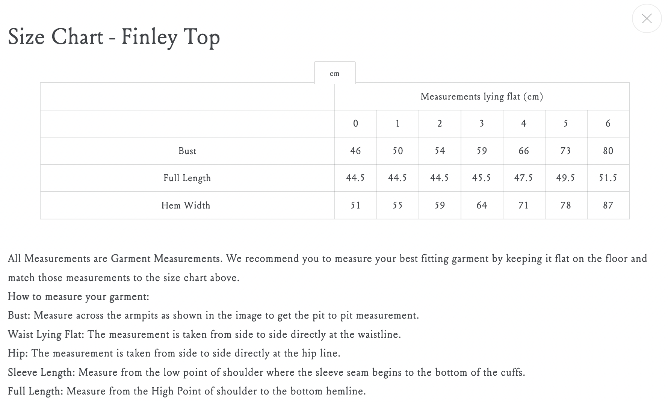668x402 pixels.
Task: Click the Measurements lying flat header
Action: (482, 97)
